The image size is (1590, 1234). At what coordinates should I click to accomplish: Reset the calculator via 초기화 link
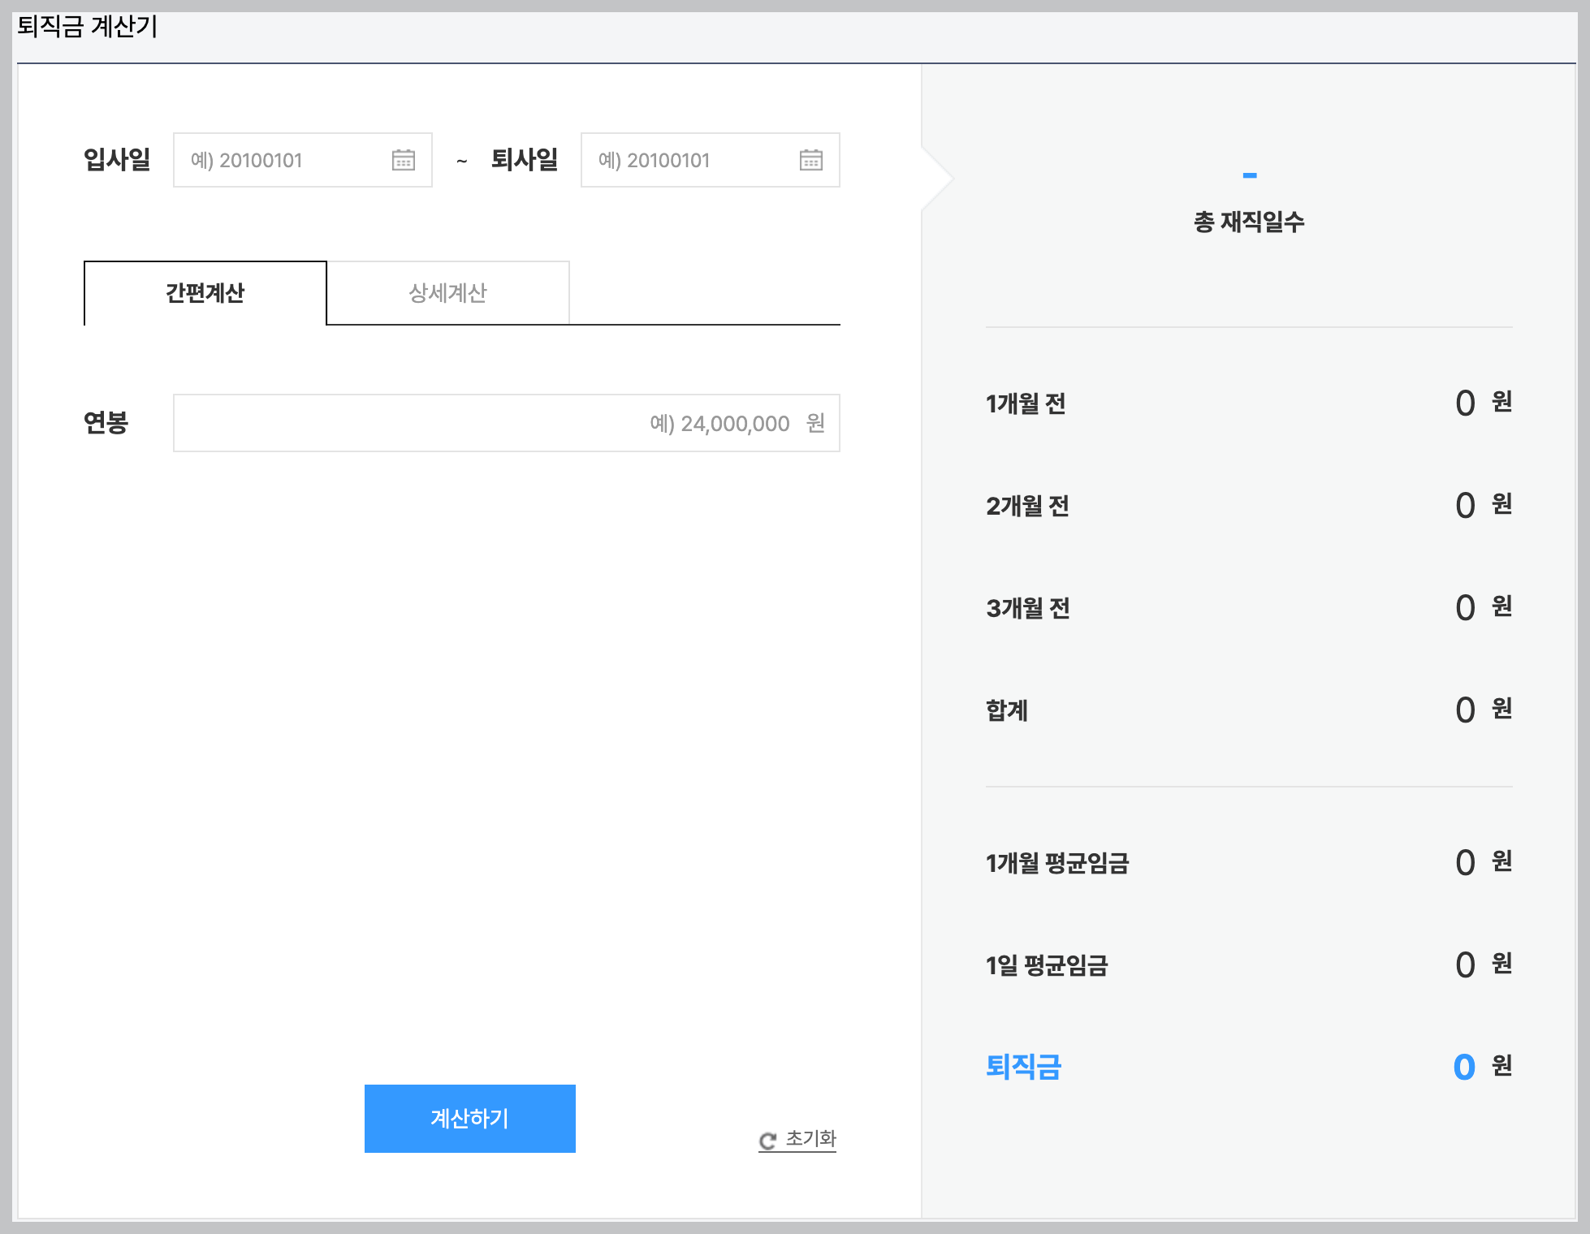[x=810, y=1139]
